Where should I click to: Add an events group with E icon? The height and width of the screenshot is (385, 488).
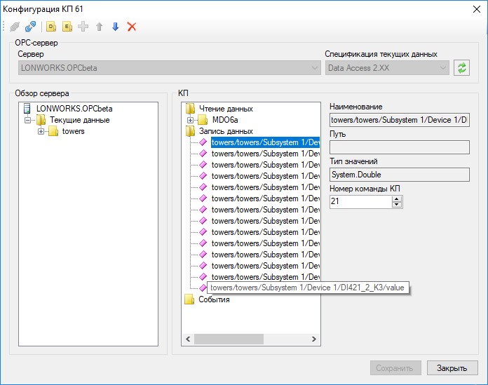pos(67,27)
